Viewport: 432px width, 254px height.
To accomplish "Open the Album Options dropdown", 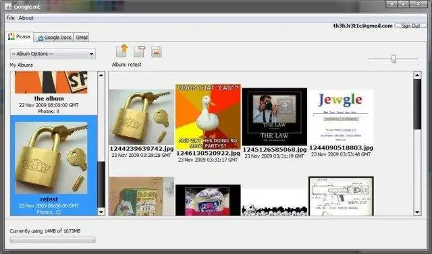I will pos(53,54).
